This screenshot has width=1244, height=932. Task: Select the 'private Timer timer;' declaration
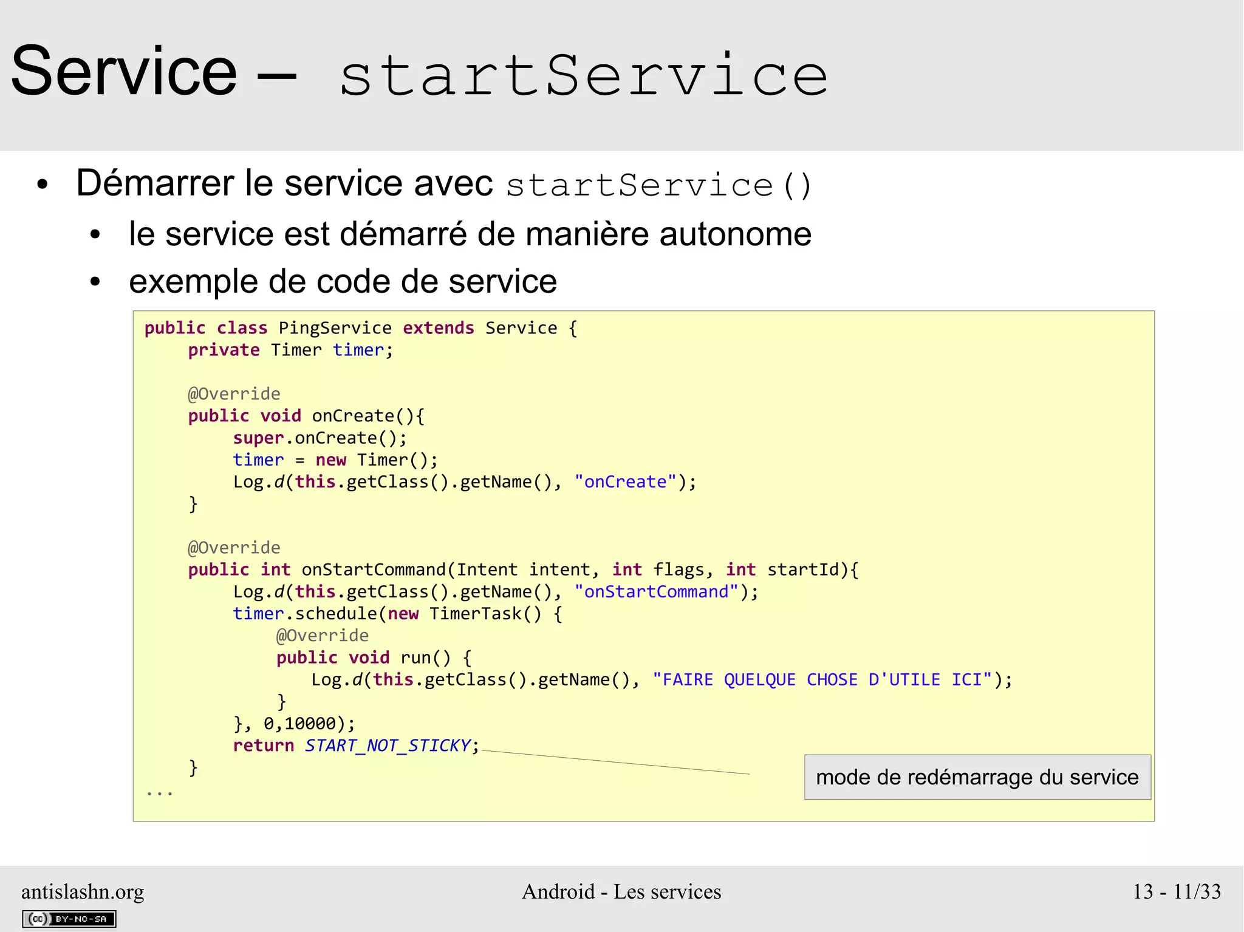(x=290, y=350)
